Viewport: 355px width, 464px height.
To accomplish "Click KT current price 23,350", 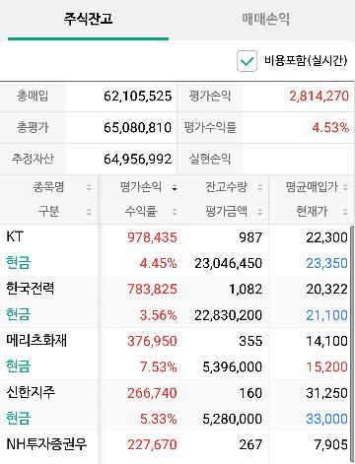I will pyautogui.click(x=326, y=263).
